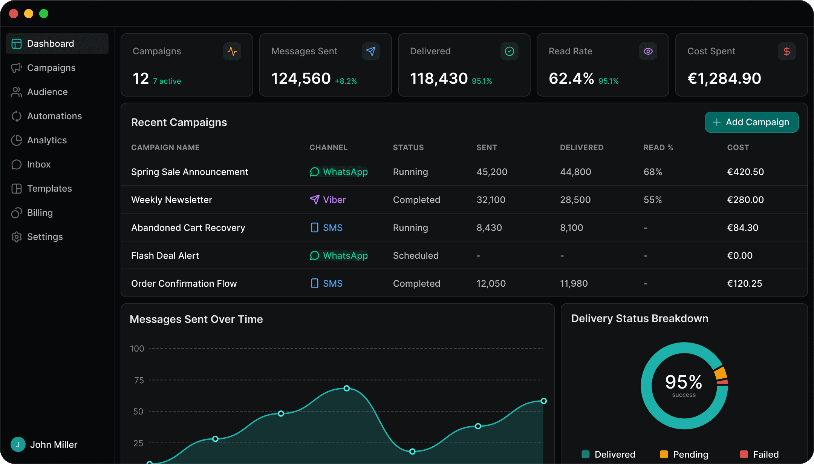The height and width of the screenshot is (464, 814).
Task: Click the Settings gear icon
Action: tap(17, 237)
